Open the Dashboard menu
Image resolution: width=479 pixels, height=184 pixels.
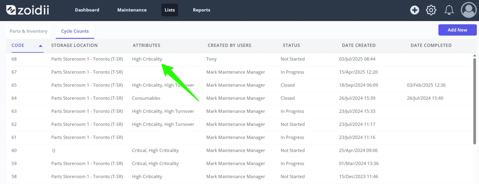(87, 10)
